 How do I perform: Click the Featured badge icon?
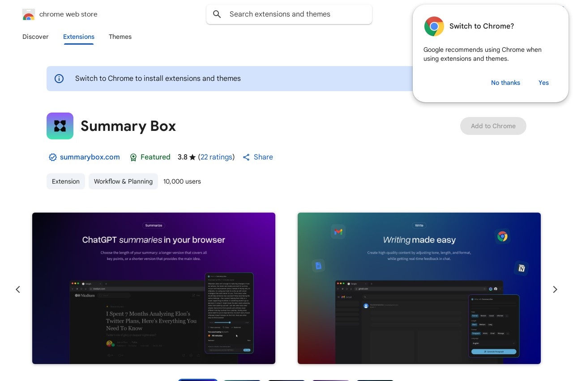(x=133, y=157)
